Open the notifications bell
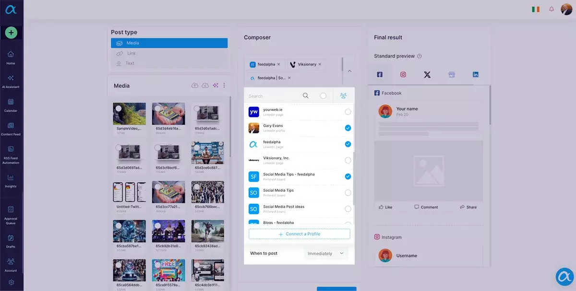 [x=551, y=9]
